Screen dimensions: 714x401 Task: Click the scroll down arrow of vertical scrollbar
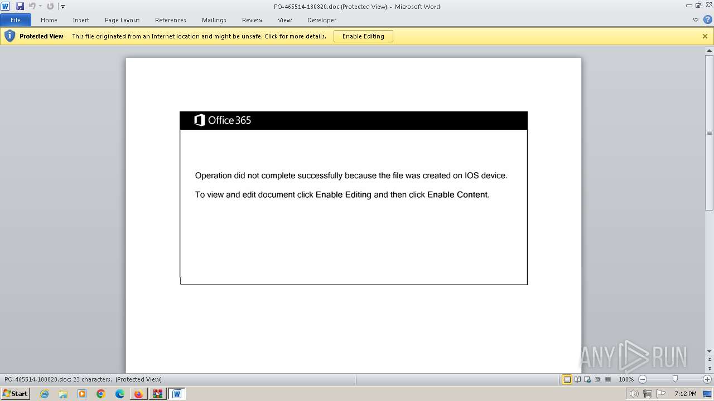[x=710, y=351]
